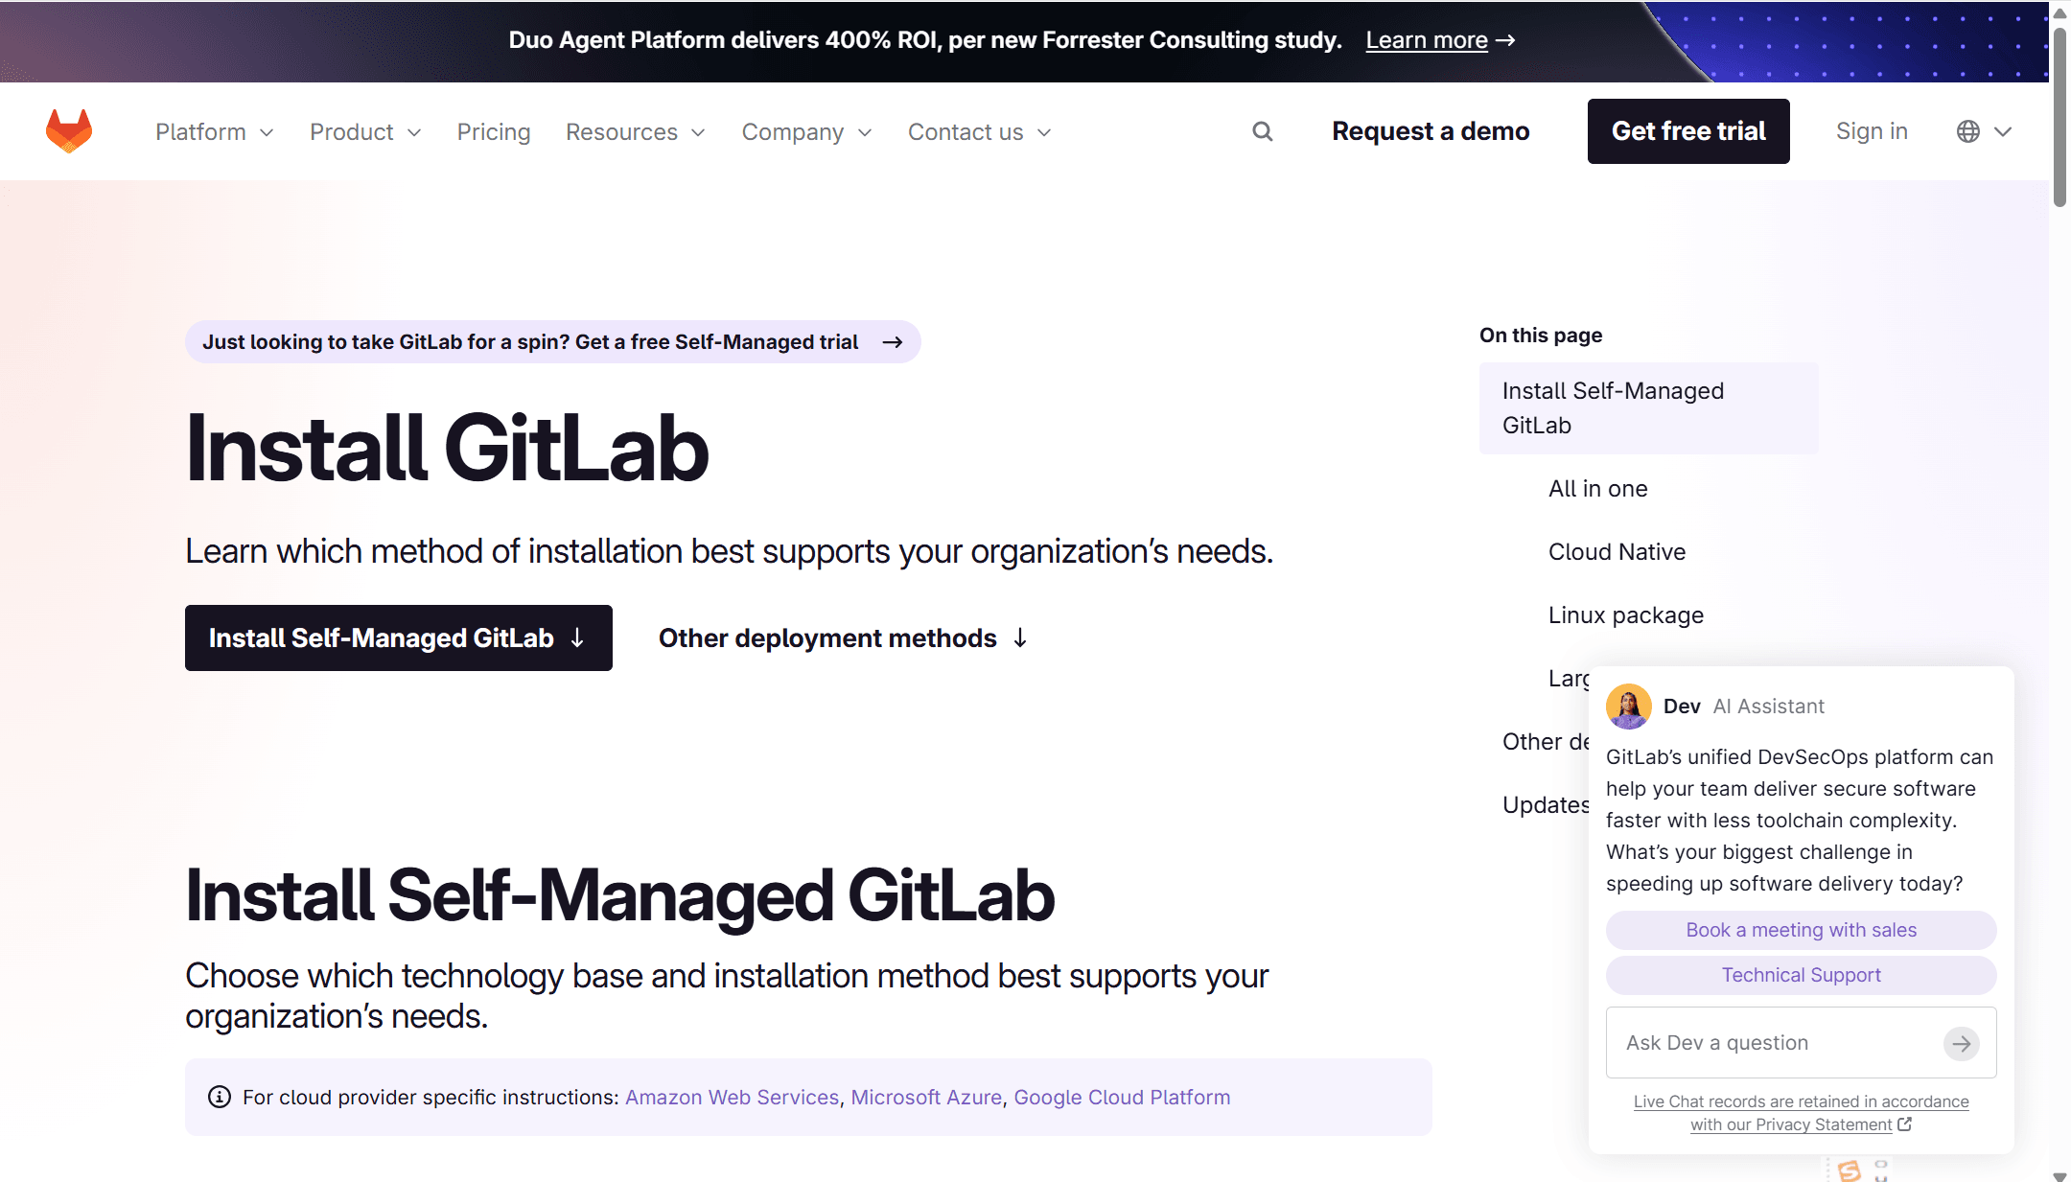The height and width of the screenshot is (1182, 2071).
Task: Go to the Pricing page
Action: click(494, 131)
